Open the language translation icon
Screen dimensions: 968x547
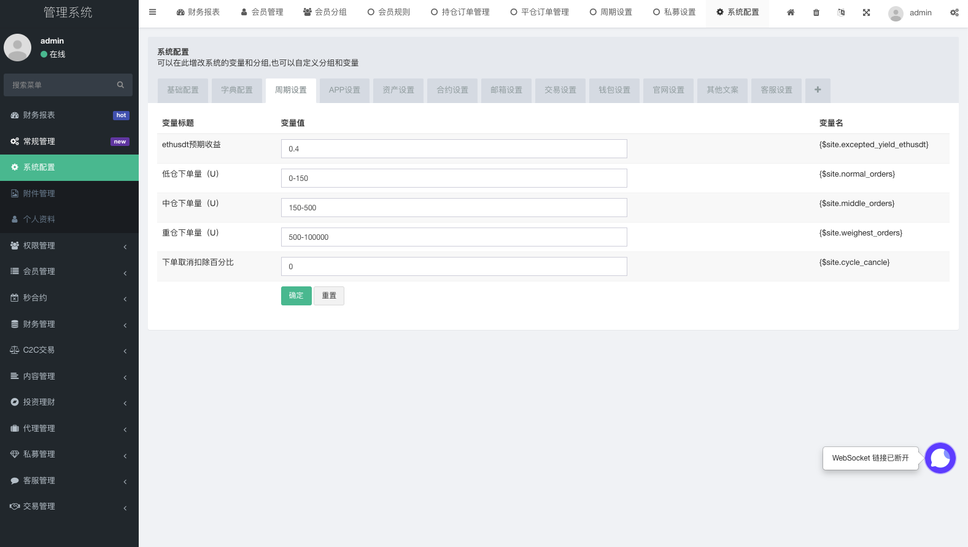pos(841,12)
